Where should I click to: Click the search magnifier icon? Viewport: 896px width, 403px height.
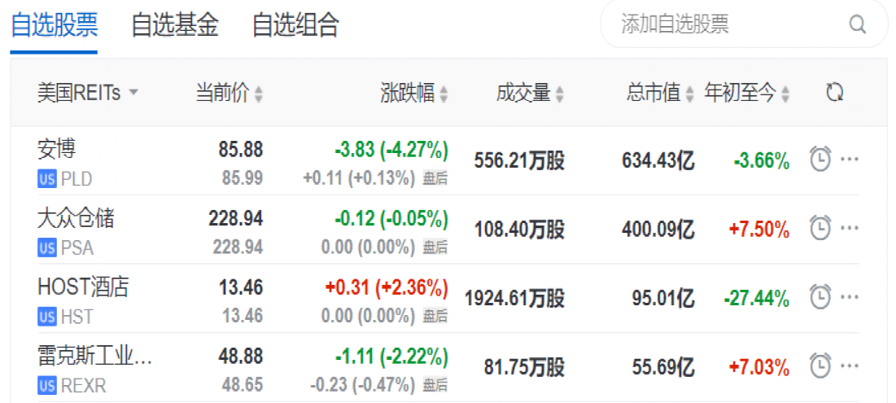(857, 25)
